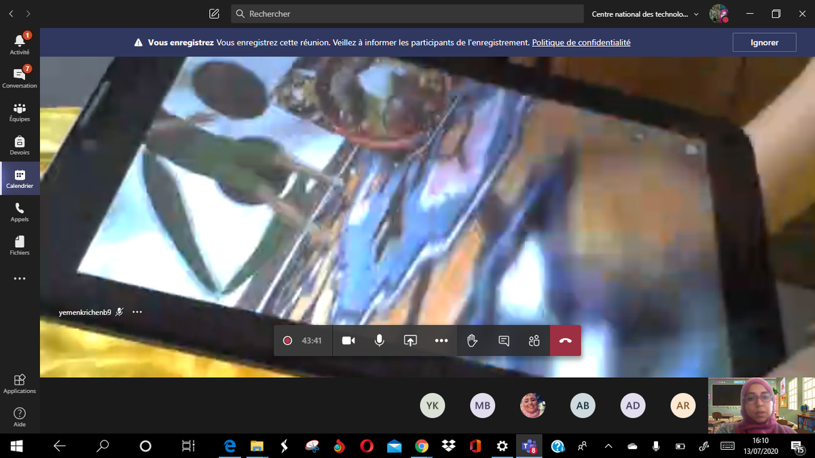This screenshot has height=458, width=815.
Task: Show more apps via sidebar ellipsis
Action: tap(20, 278)
